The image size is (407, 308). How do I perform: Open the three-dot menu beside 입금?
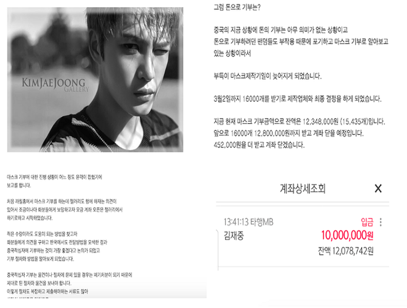pyautogui.click(x=380, y=222)
